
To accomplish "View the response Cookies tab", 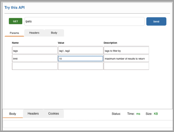I will coord(54,114).
